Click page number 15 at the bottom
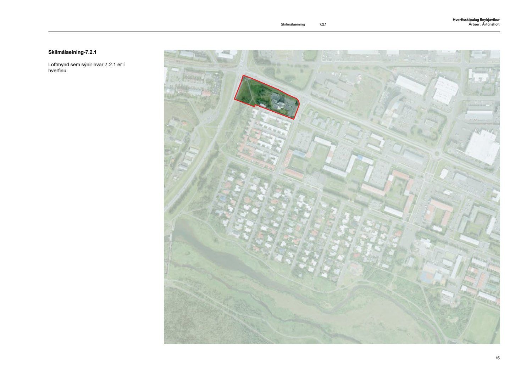Screen dimensions: 532x376 click(x=498, y=358)
